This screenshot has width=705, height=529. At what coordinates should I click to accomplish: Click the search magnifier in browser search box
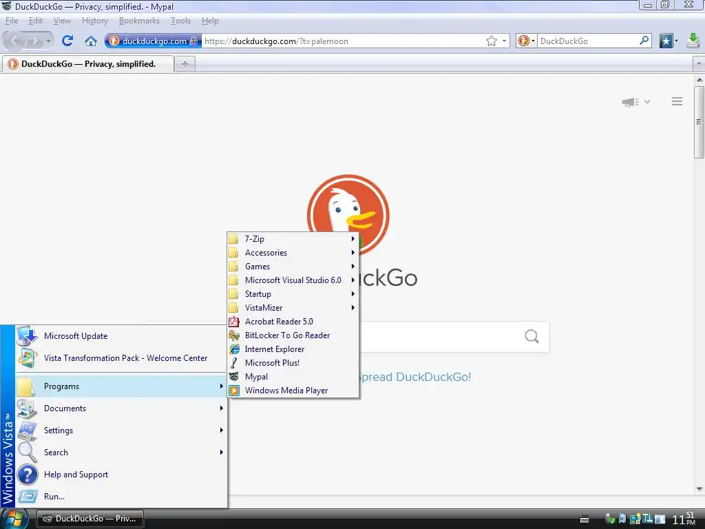coord(644,41)
